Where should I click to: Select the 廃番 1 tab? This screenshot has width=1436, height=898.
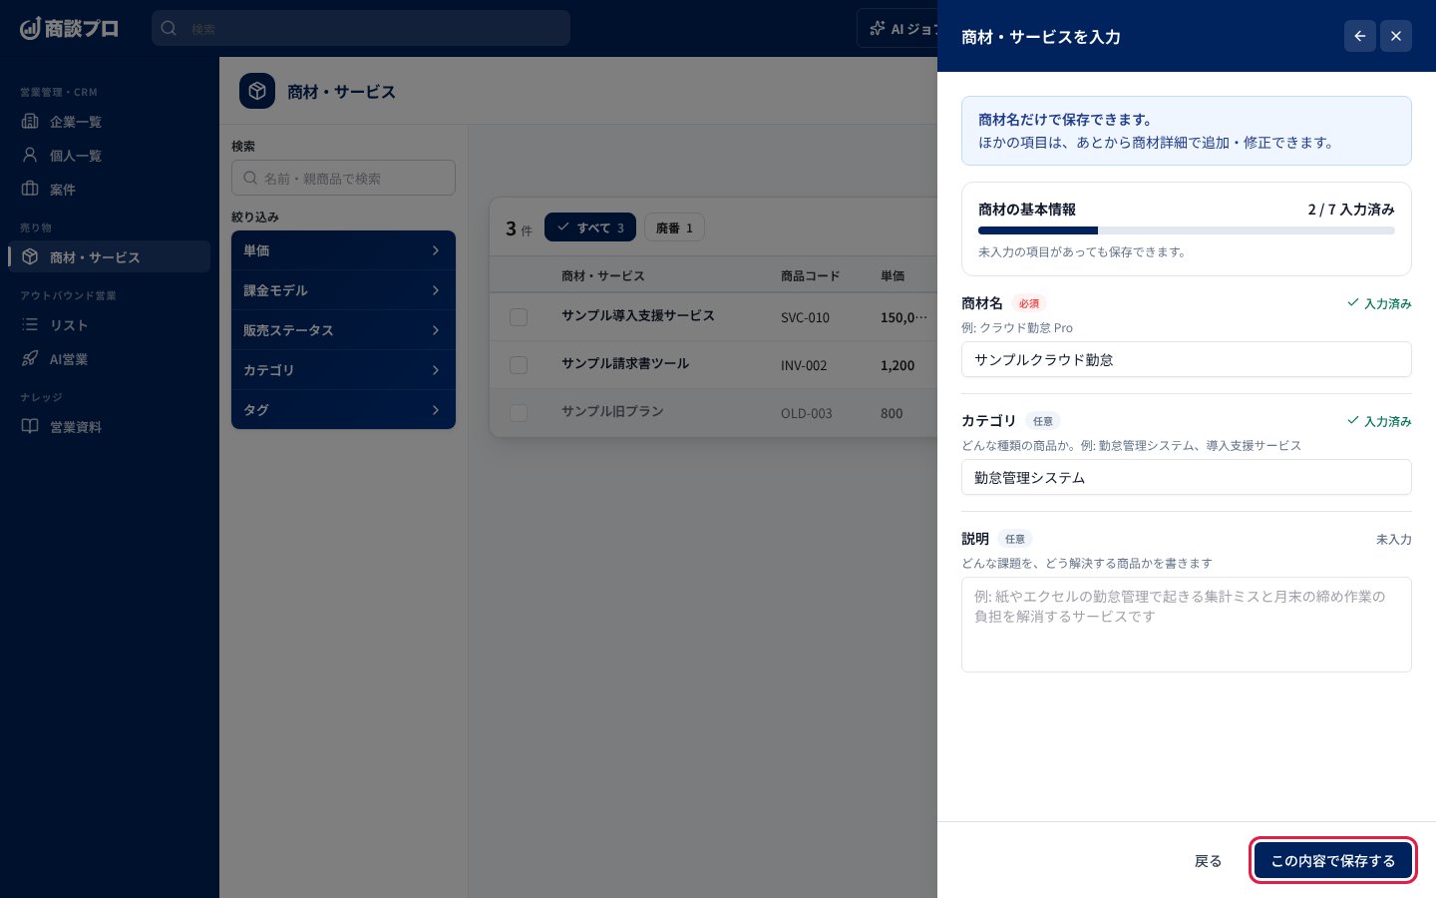click(x=674, y=227)
